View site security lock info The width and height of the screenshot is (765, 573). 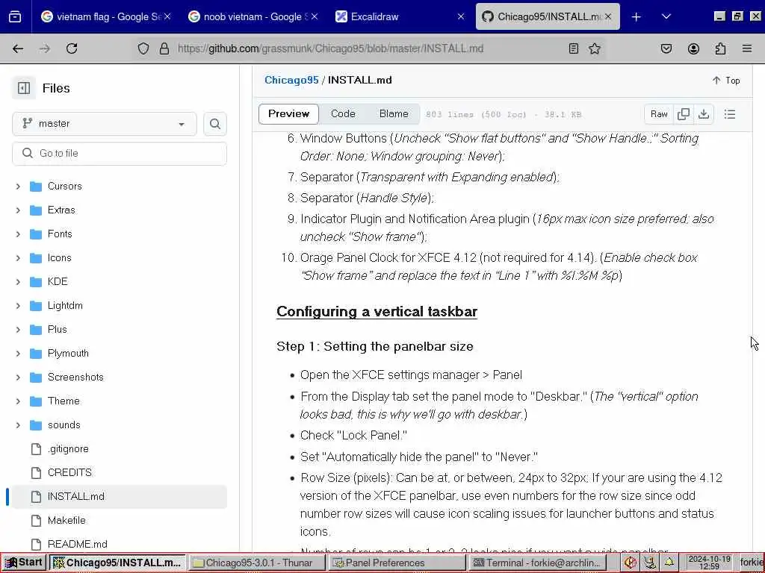tap(164, 48)
